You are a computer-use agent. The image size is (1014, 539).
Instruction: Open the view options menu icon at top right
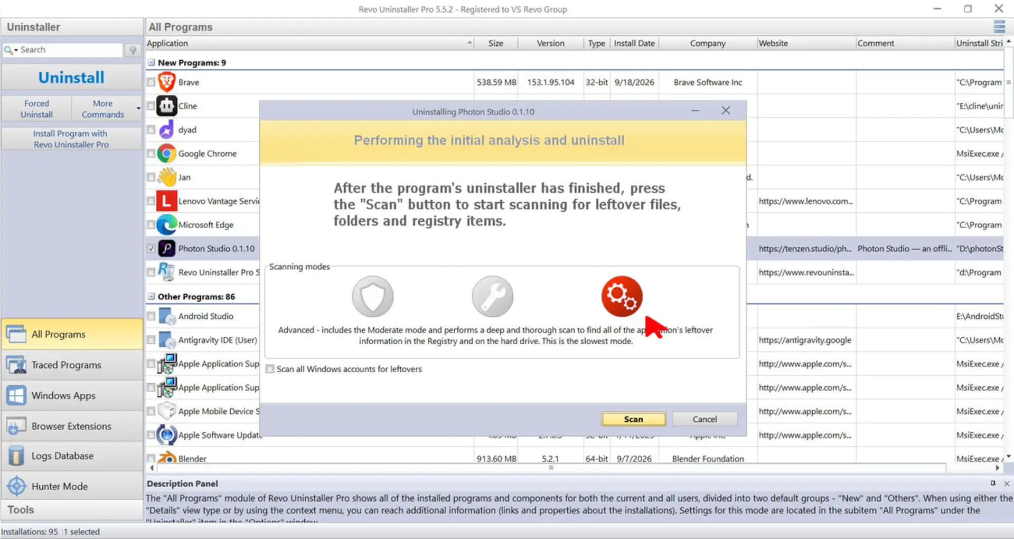[x=999, y=26]
